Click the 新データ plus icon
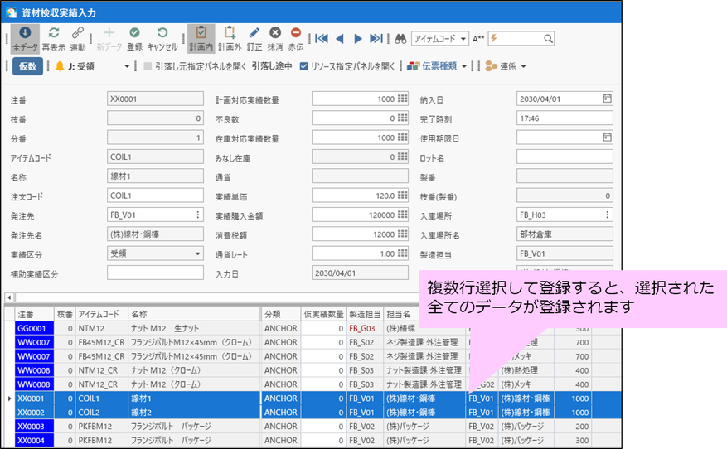 (109, 39)
